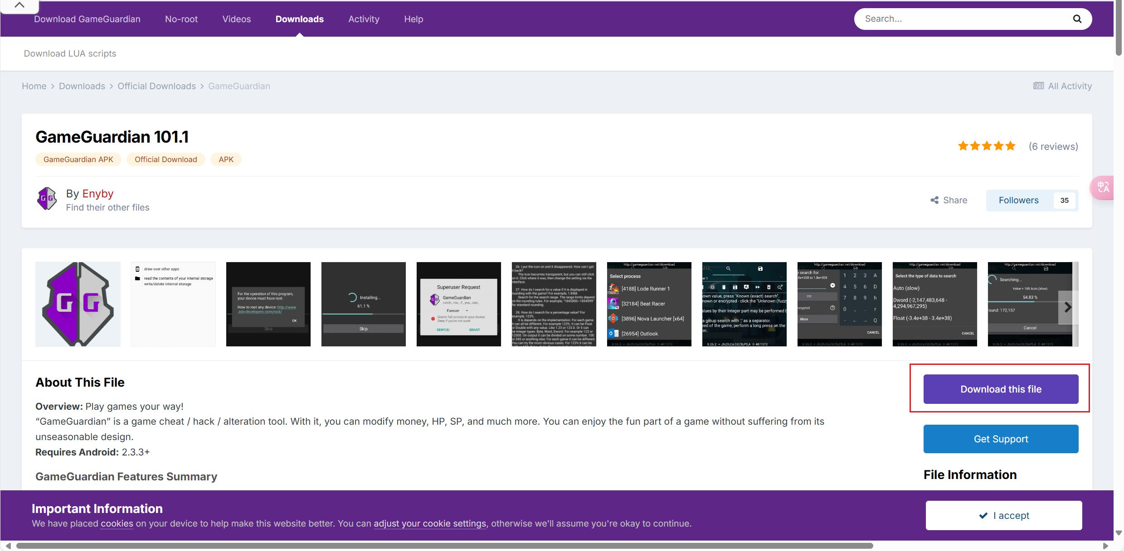Click the follower count 35
Image resolution: width=1124 pixels, height=551 pixels.
pos(1065,200)
